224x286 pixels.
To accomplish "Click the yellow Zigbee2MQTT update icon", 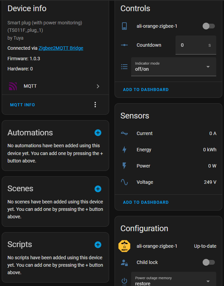I will (x=124, y=246).
